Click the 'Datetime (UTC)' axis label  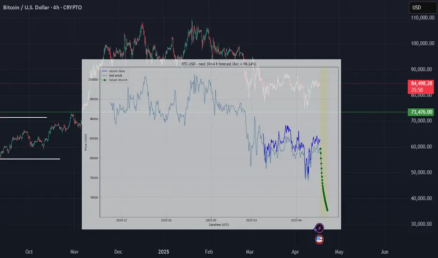point(219,225)
